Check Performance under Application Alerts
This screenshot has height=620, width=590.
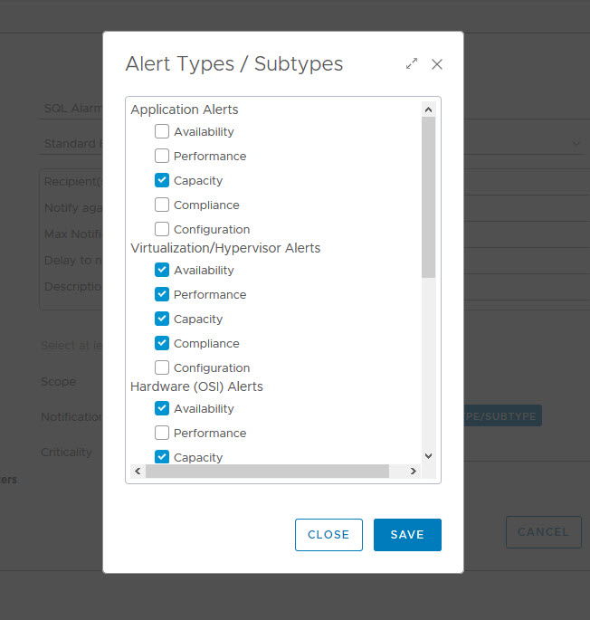[x=162, y=156]
